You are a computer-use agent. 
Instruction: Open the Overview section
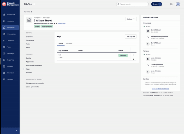click(29, 37)
